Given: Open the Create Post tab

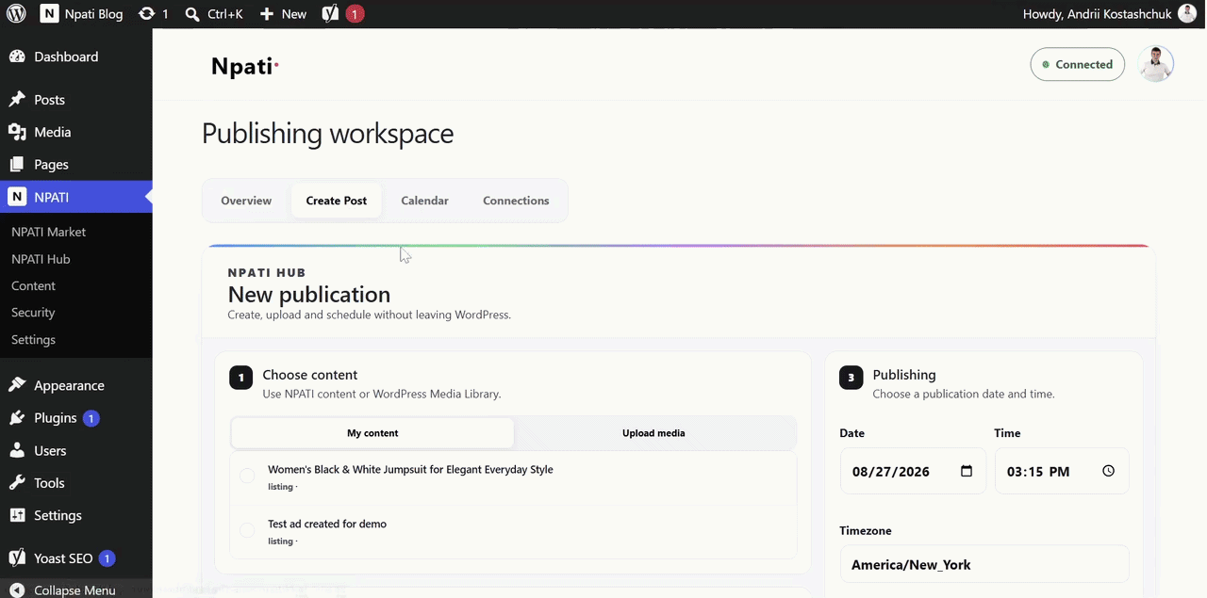Looking at the screenshot, I should pos(337,201).
